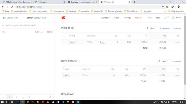The width and height of the screenshot is (186, 104).
Task: Open Visual Studio Code from taskbar
Action: 63,102
